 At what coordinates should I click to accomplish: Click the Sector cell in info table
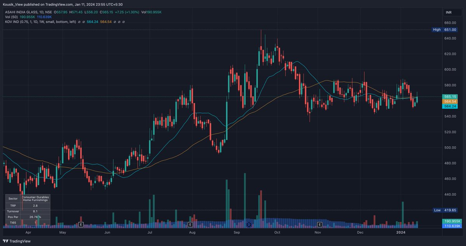[x=13, y=198]
